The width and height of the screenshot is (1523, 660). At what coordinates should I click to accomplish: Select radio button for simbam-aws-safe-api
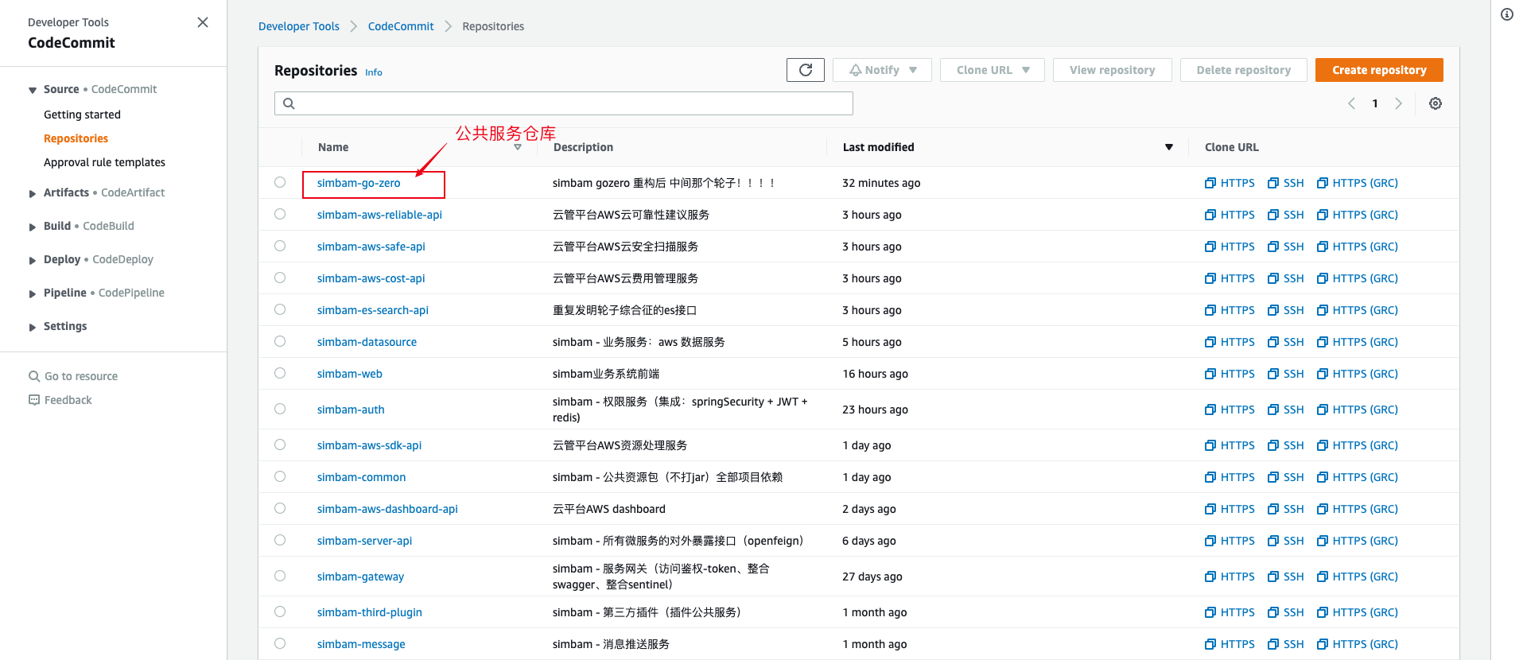click(x=280, y=246)
